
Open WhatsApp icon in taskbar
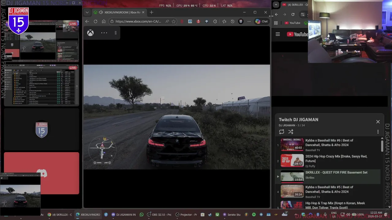coord(141,215)
